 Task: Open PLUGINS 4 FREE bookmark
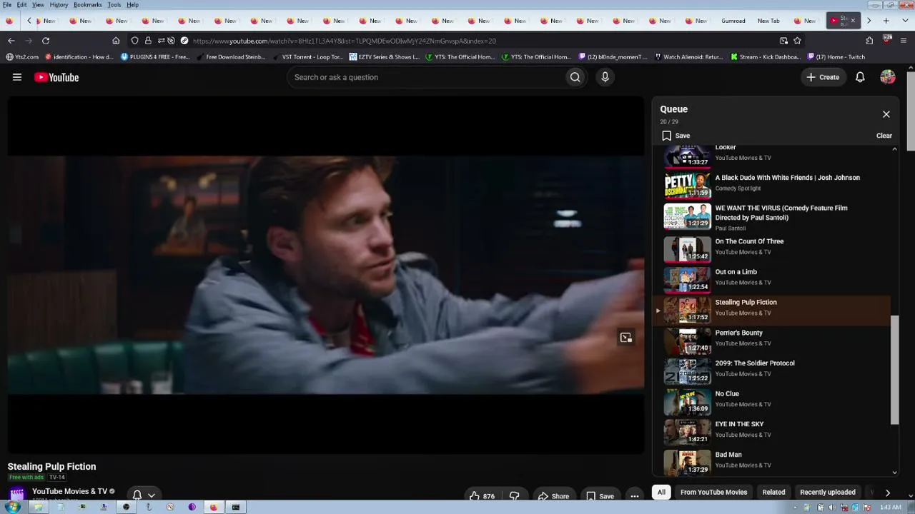(x=155, y=57)
